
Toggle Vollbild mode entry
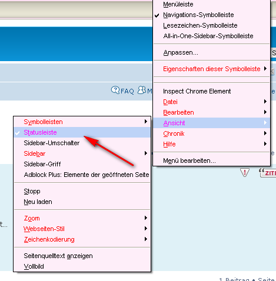82,266
